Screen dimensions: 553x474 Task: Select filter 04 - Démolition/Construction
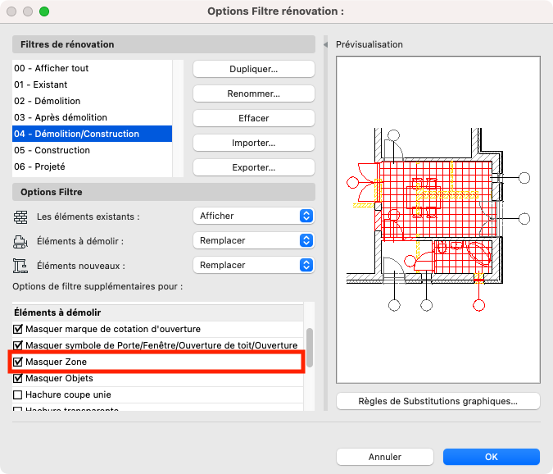(92, 134)
